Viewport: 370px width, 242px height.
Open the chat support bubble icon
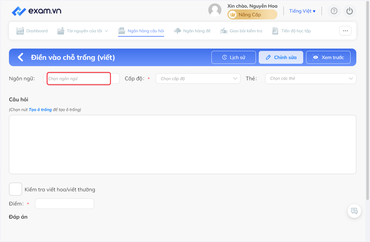[354, 211]
